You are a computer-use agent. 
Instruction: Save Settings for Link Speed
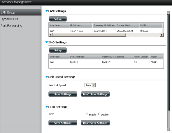[x=63, y=94]
